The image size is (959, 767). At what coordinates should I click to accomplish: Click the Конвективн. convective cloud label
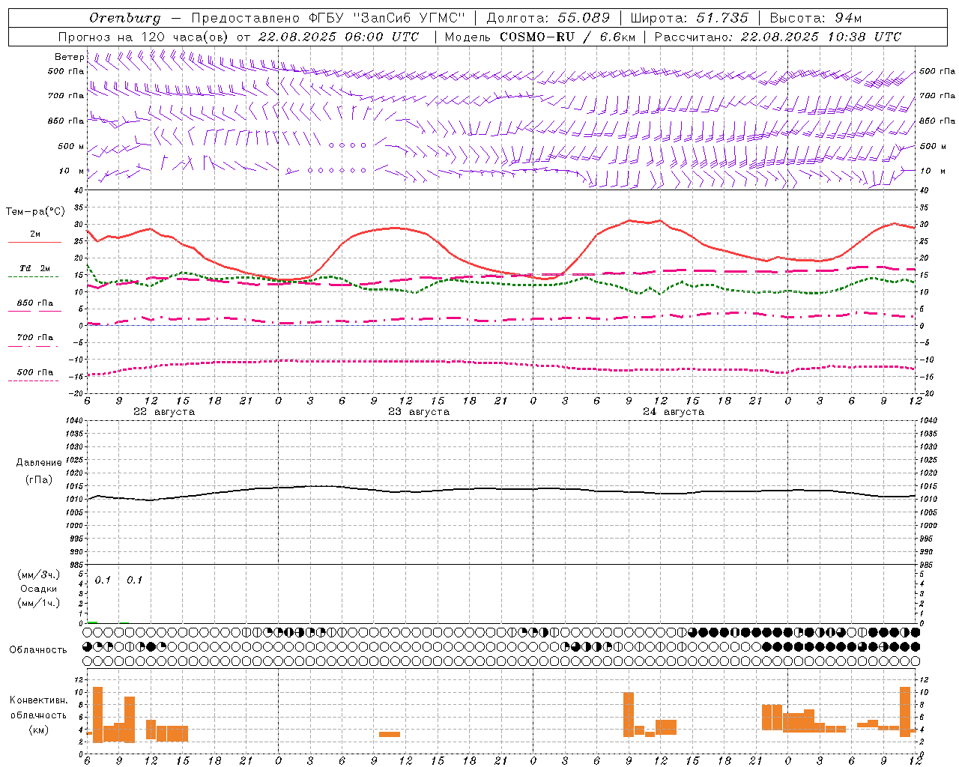click(39, 700)
